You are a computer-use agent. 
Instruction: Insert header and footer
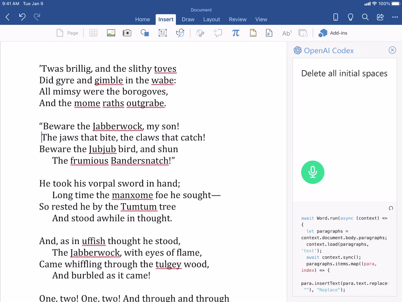click(x=253, y=33)
